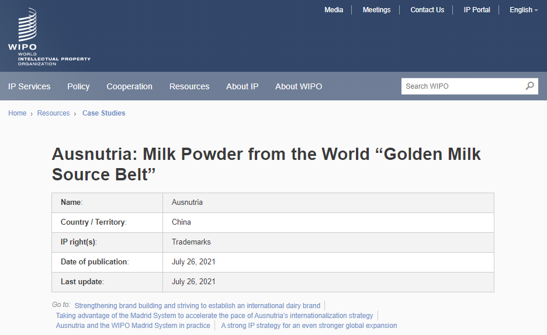Open the Contact Us link
The width and height of the screenshot is (547, 335).
[x=427, y=10]
